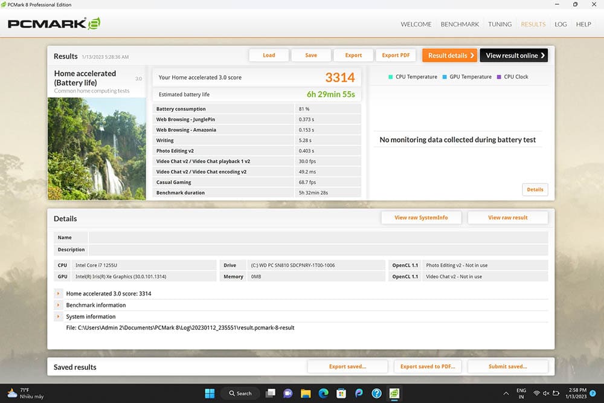
Task: Open Microsoft Store from the taskbar
Action: [x=341, y=393]
